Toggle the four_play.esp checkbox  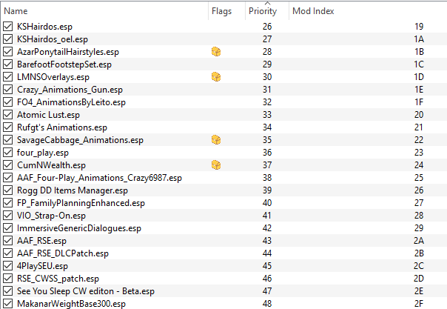click(8, 153)
